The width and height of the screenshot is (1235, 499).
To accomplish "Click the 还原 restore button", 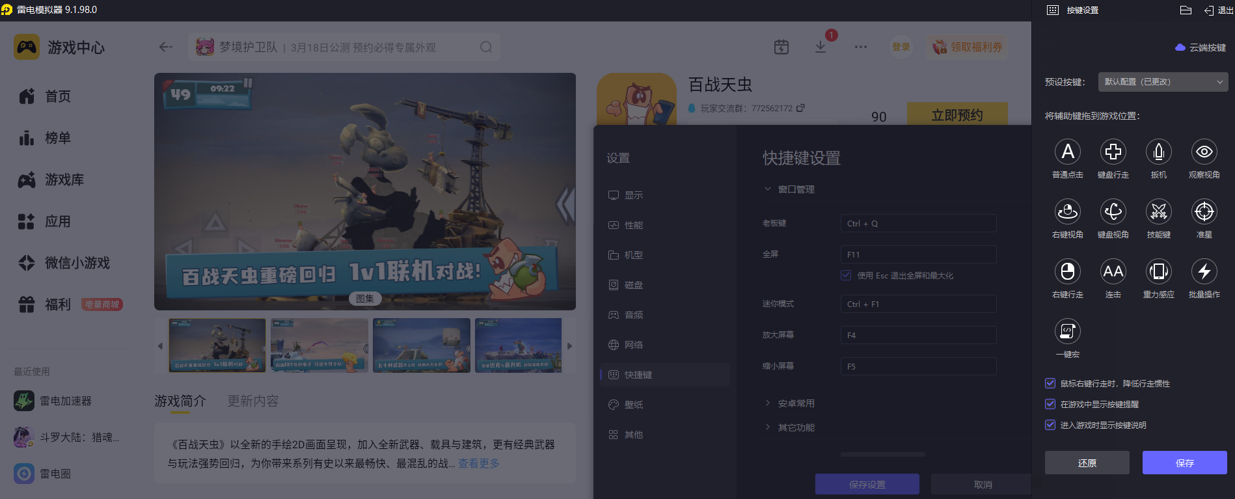I will [1087, 463].
